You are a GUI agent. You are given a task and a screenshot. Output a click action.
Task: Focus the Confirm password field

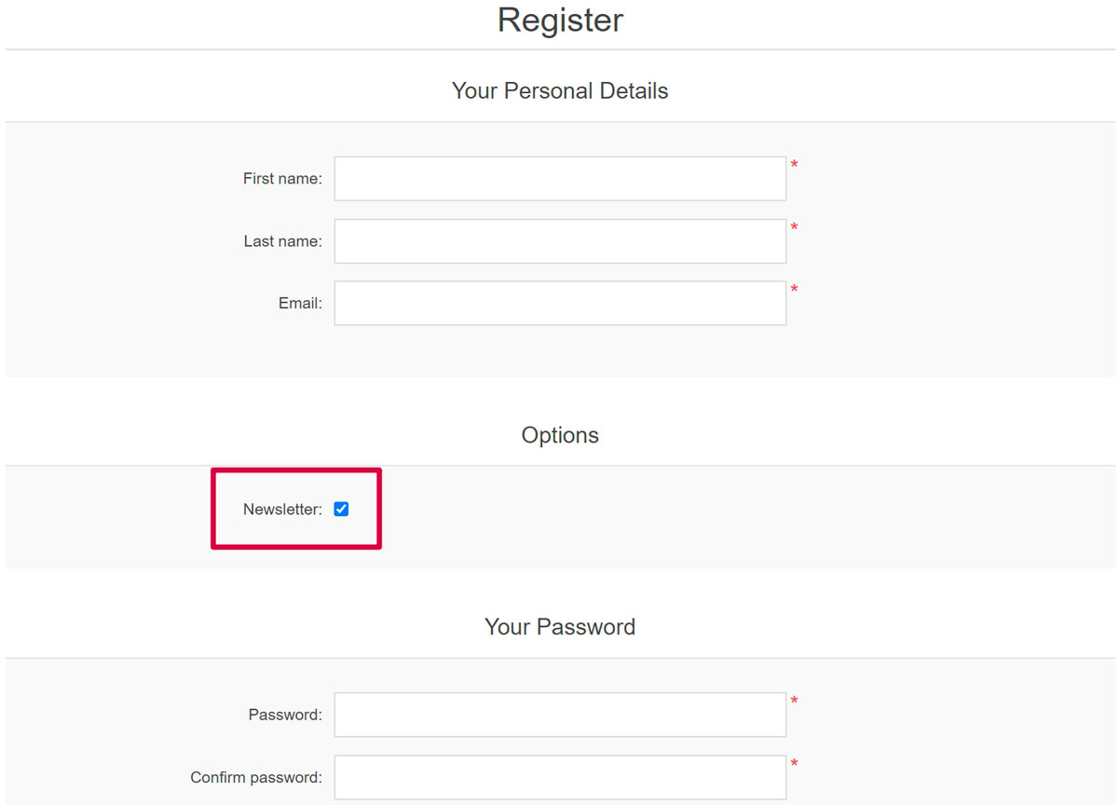560,777
